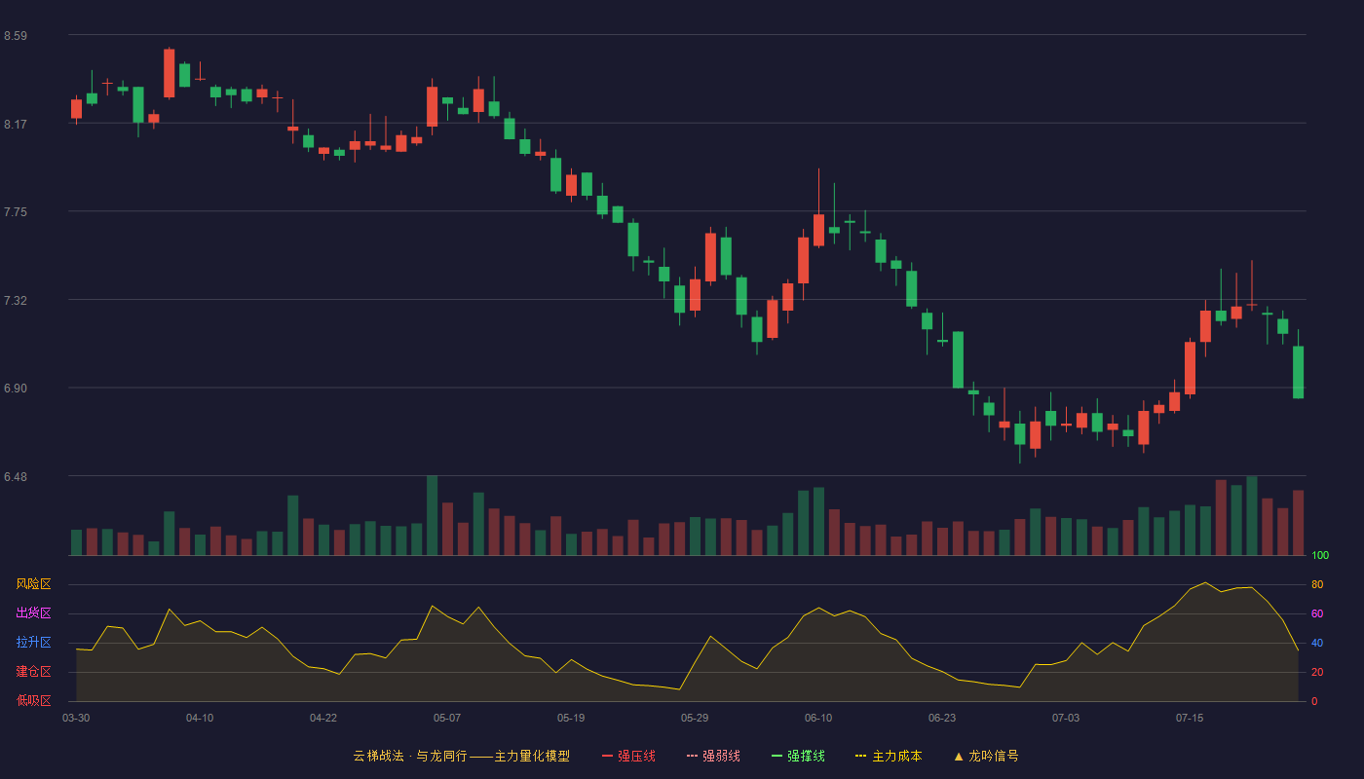
Task: Click the 04-10 date label
Action: (x=200, y=718)
